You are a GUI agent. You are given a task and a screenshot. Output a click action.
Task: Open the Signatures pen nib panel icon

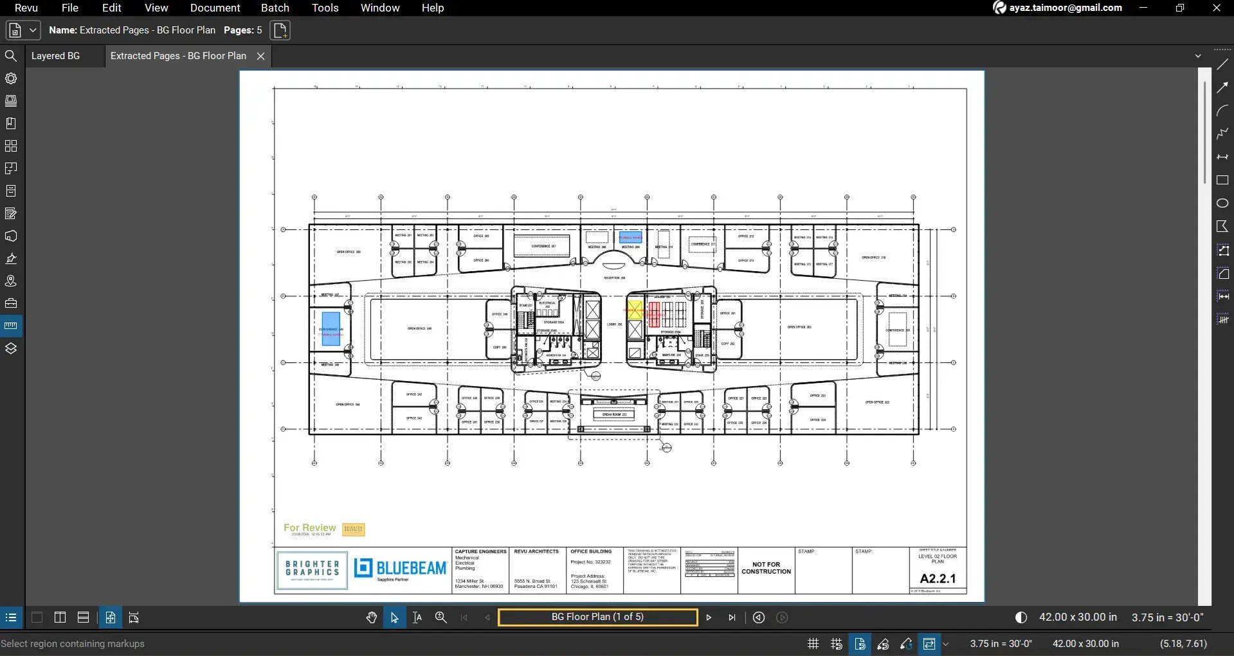tap(11, 258)
